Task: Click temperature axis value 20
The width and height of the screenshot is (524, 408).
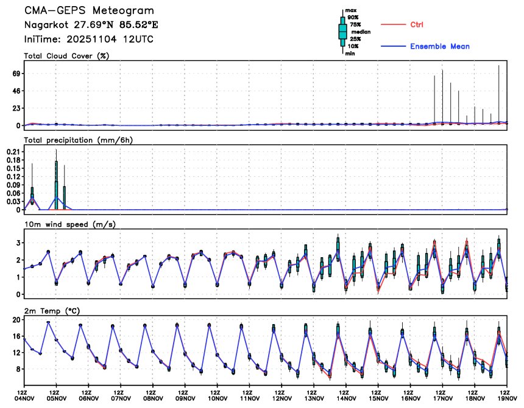Action: [x=16, y=320]
